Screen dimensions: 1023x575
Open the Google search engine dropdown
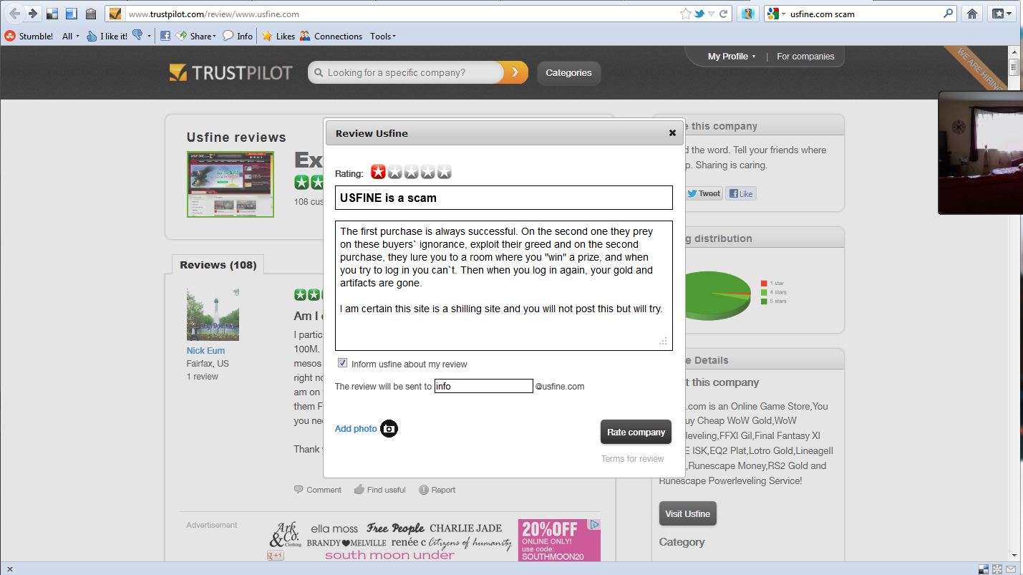(x=776, y=14)
